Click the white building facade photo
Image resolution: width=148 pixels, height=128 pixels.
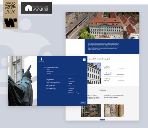pos(94,73)
